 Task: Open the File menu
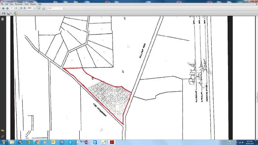pos(2,4)
